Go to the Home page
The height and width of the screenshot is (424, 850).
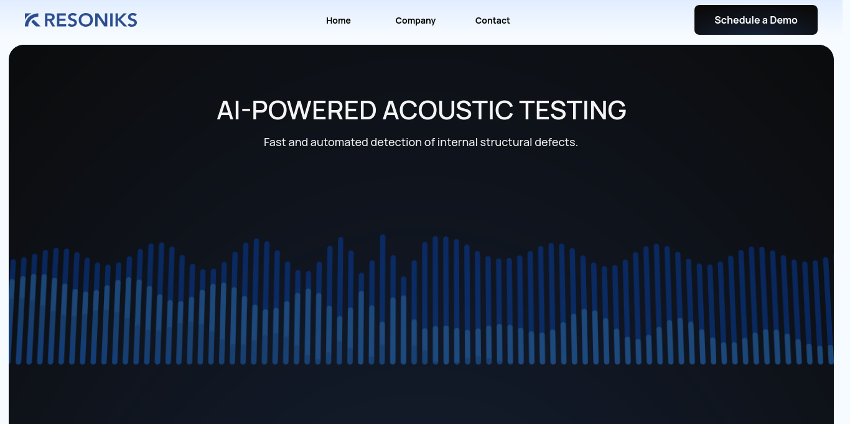(x=339, y=21)
